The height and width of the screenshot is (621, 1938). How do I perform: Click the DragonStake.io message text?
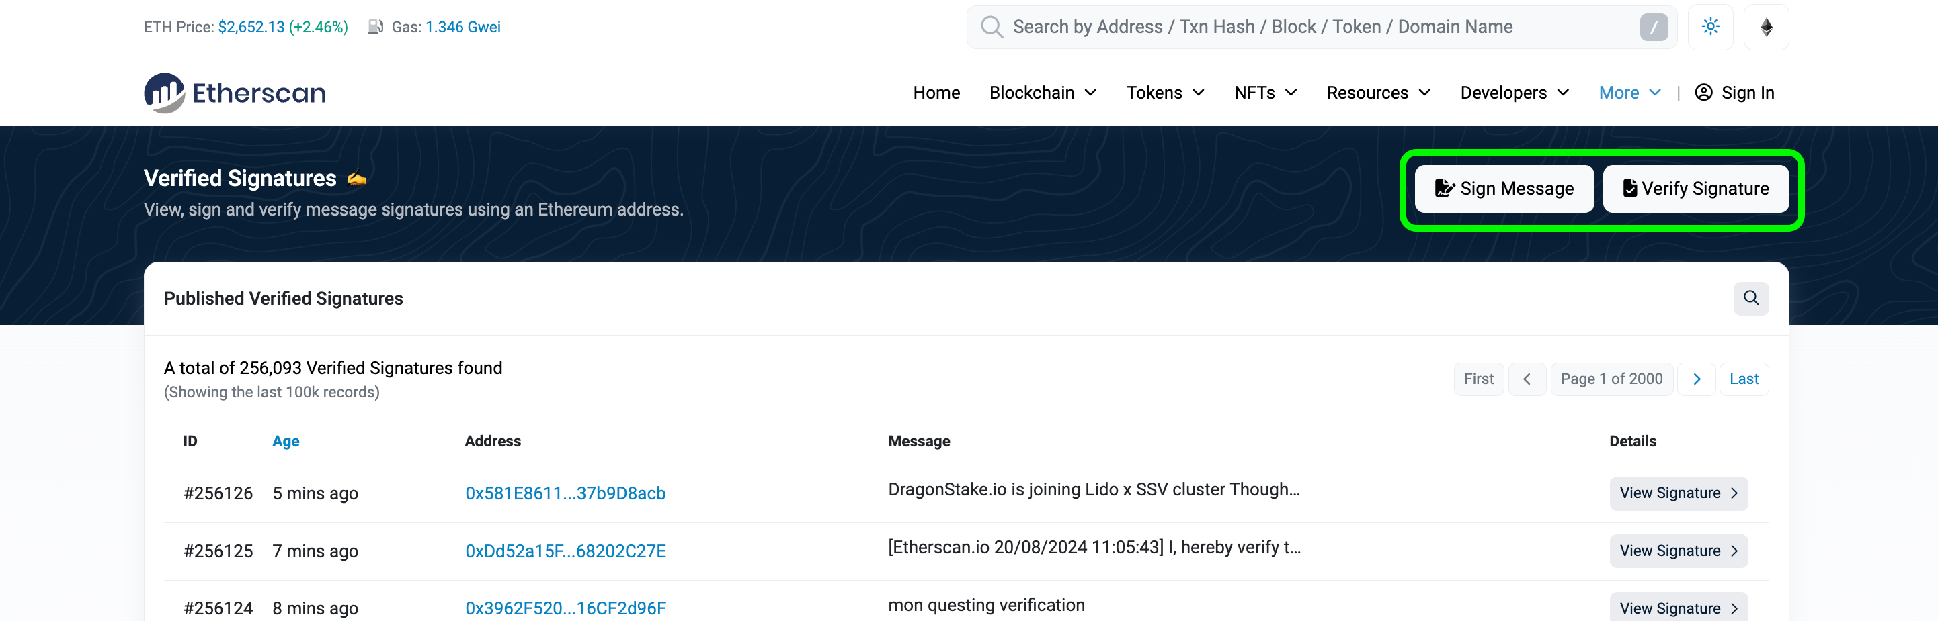(1093, 489)
